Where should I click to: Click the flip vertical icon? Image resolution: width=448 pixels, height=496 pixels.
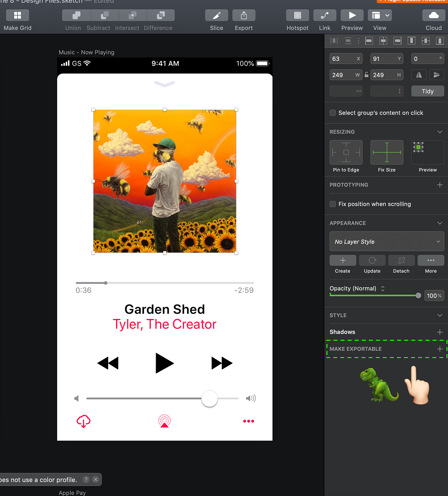point(437,75)
